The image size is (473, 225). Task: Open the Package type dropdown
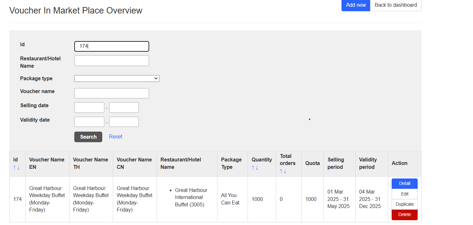117,78
